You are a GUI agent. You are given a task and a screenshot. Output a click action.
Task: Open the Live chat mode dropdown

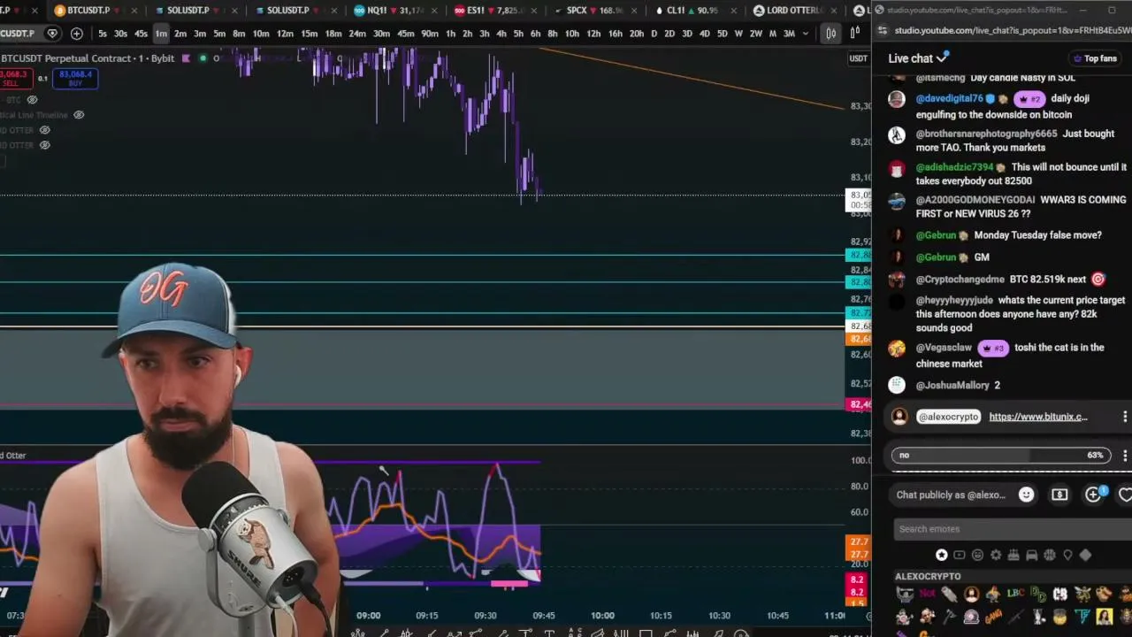[918, 58]
